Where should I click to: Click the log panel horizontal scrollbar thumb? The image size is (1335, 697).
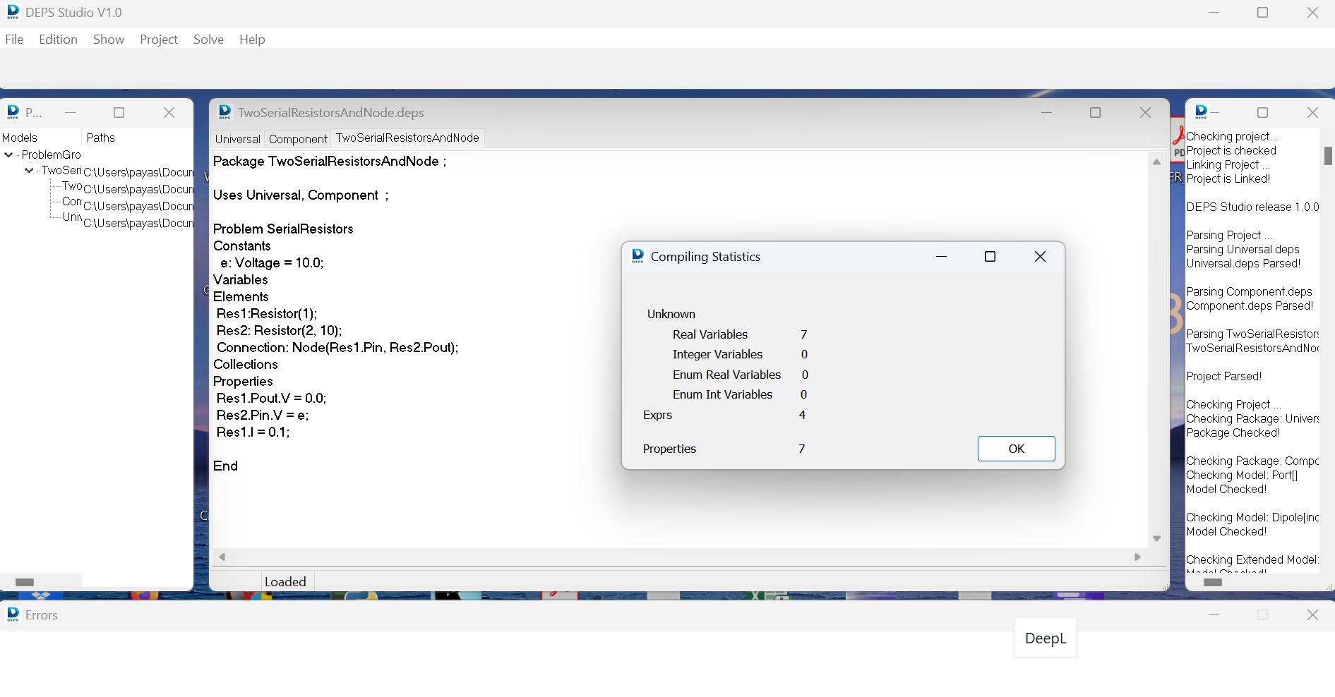[1212, 582]
